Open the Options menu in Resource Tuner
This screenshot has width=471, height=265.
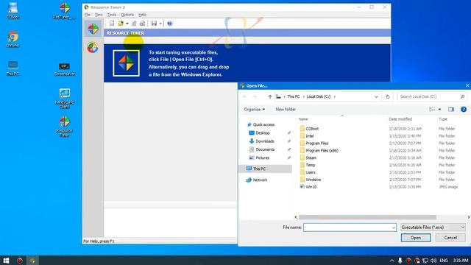127,15
